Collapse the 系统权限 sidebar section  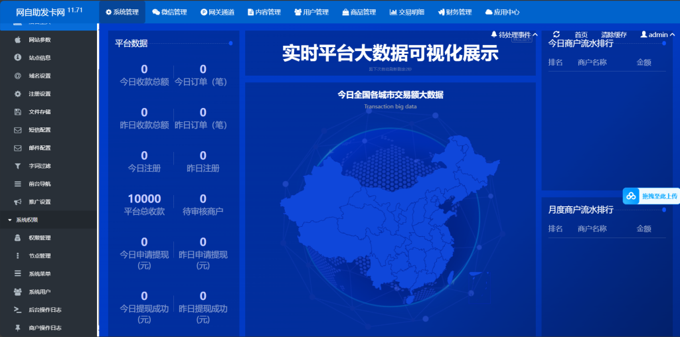(x=48, y=220)
